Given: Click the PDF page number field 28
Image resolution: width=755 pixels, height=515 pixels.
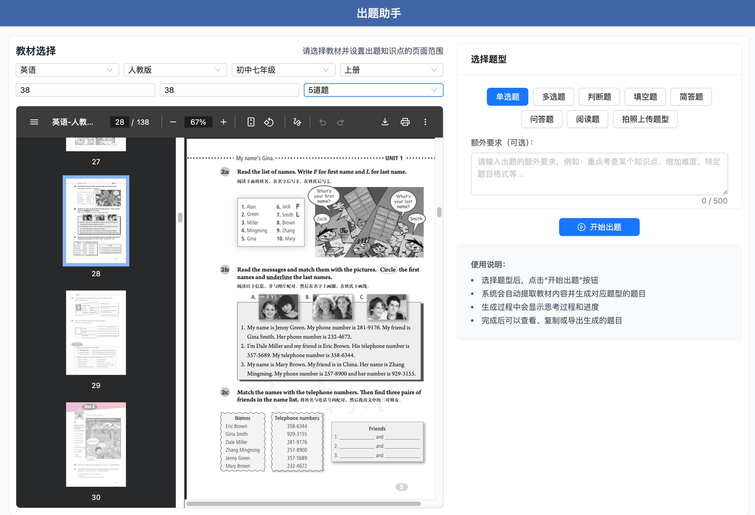Looking at the screenshot, I should 119,122.
